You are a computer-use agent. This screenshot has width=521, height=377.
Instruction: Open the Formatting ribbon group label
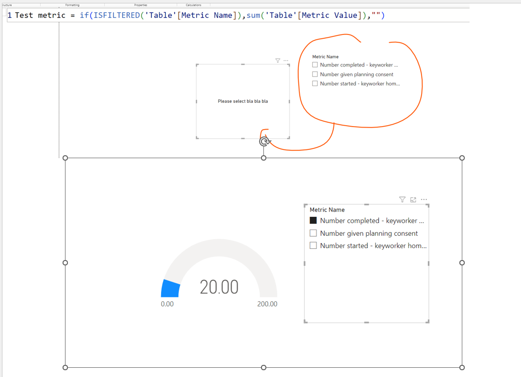pos(72,5)
